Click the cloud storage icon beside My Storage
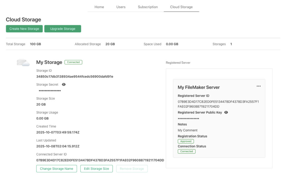Image resolution: width=284 pixels, height=176 pixels. (23, 63)
